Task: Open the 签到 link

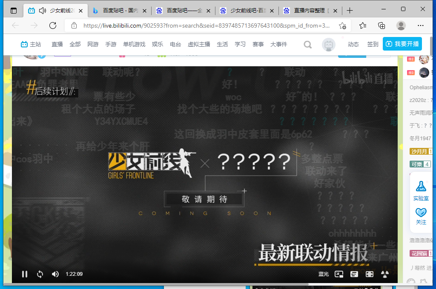Action: [x=373, y=45]
